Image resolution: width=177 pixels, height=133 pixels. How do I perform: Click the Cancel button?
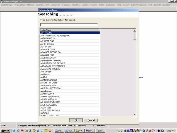(x=91, y=120)
